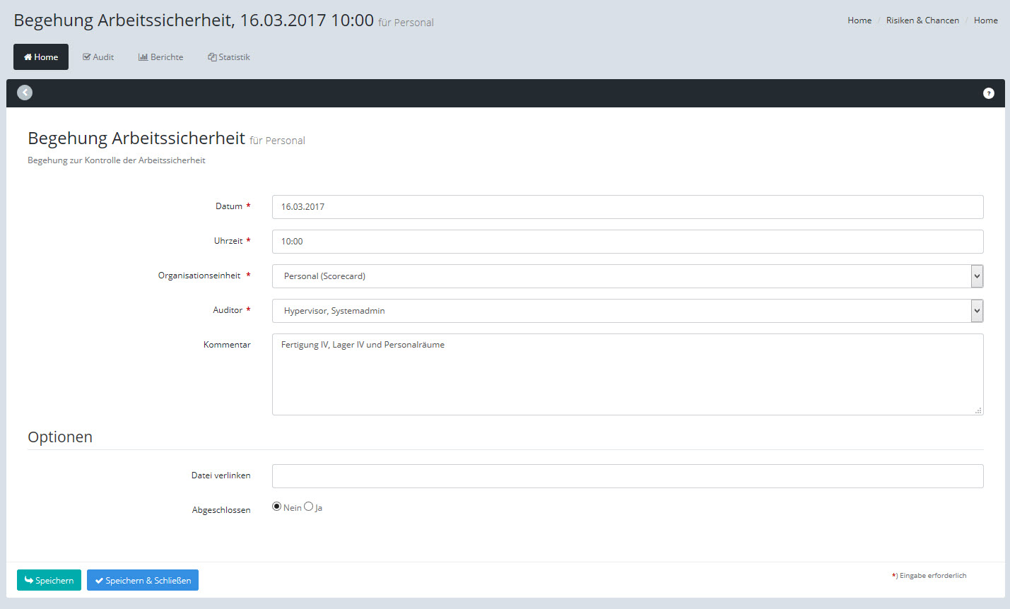Open Risiken & Chancen breadcrumb link

pyautogui.click(x=922, y=20)
